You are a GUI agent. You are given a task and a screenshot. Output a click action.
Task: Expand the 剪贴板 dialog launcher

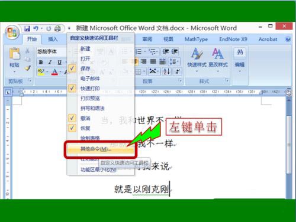click(x=30, y=81)
